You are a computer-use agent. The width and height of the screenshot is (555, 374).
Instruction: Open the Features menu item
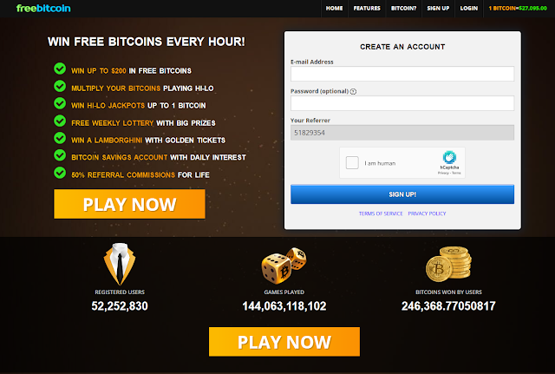tap(367, 8)
